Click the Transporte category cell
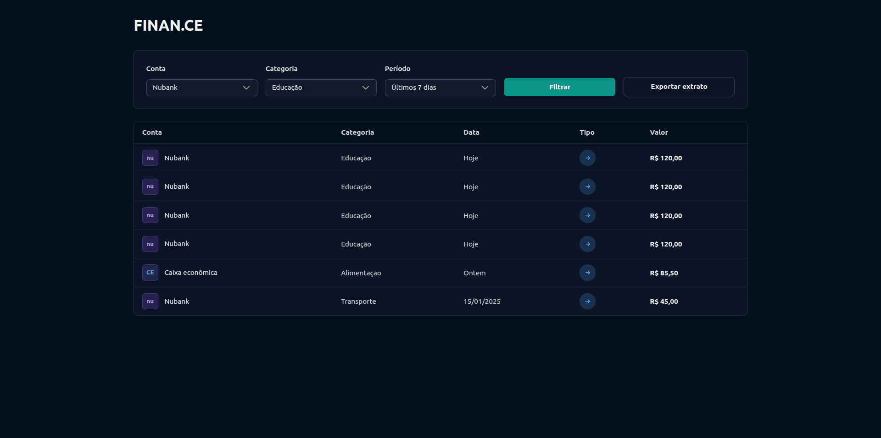 pyautogui.click(x=358, y=301)
